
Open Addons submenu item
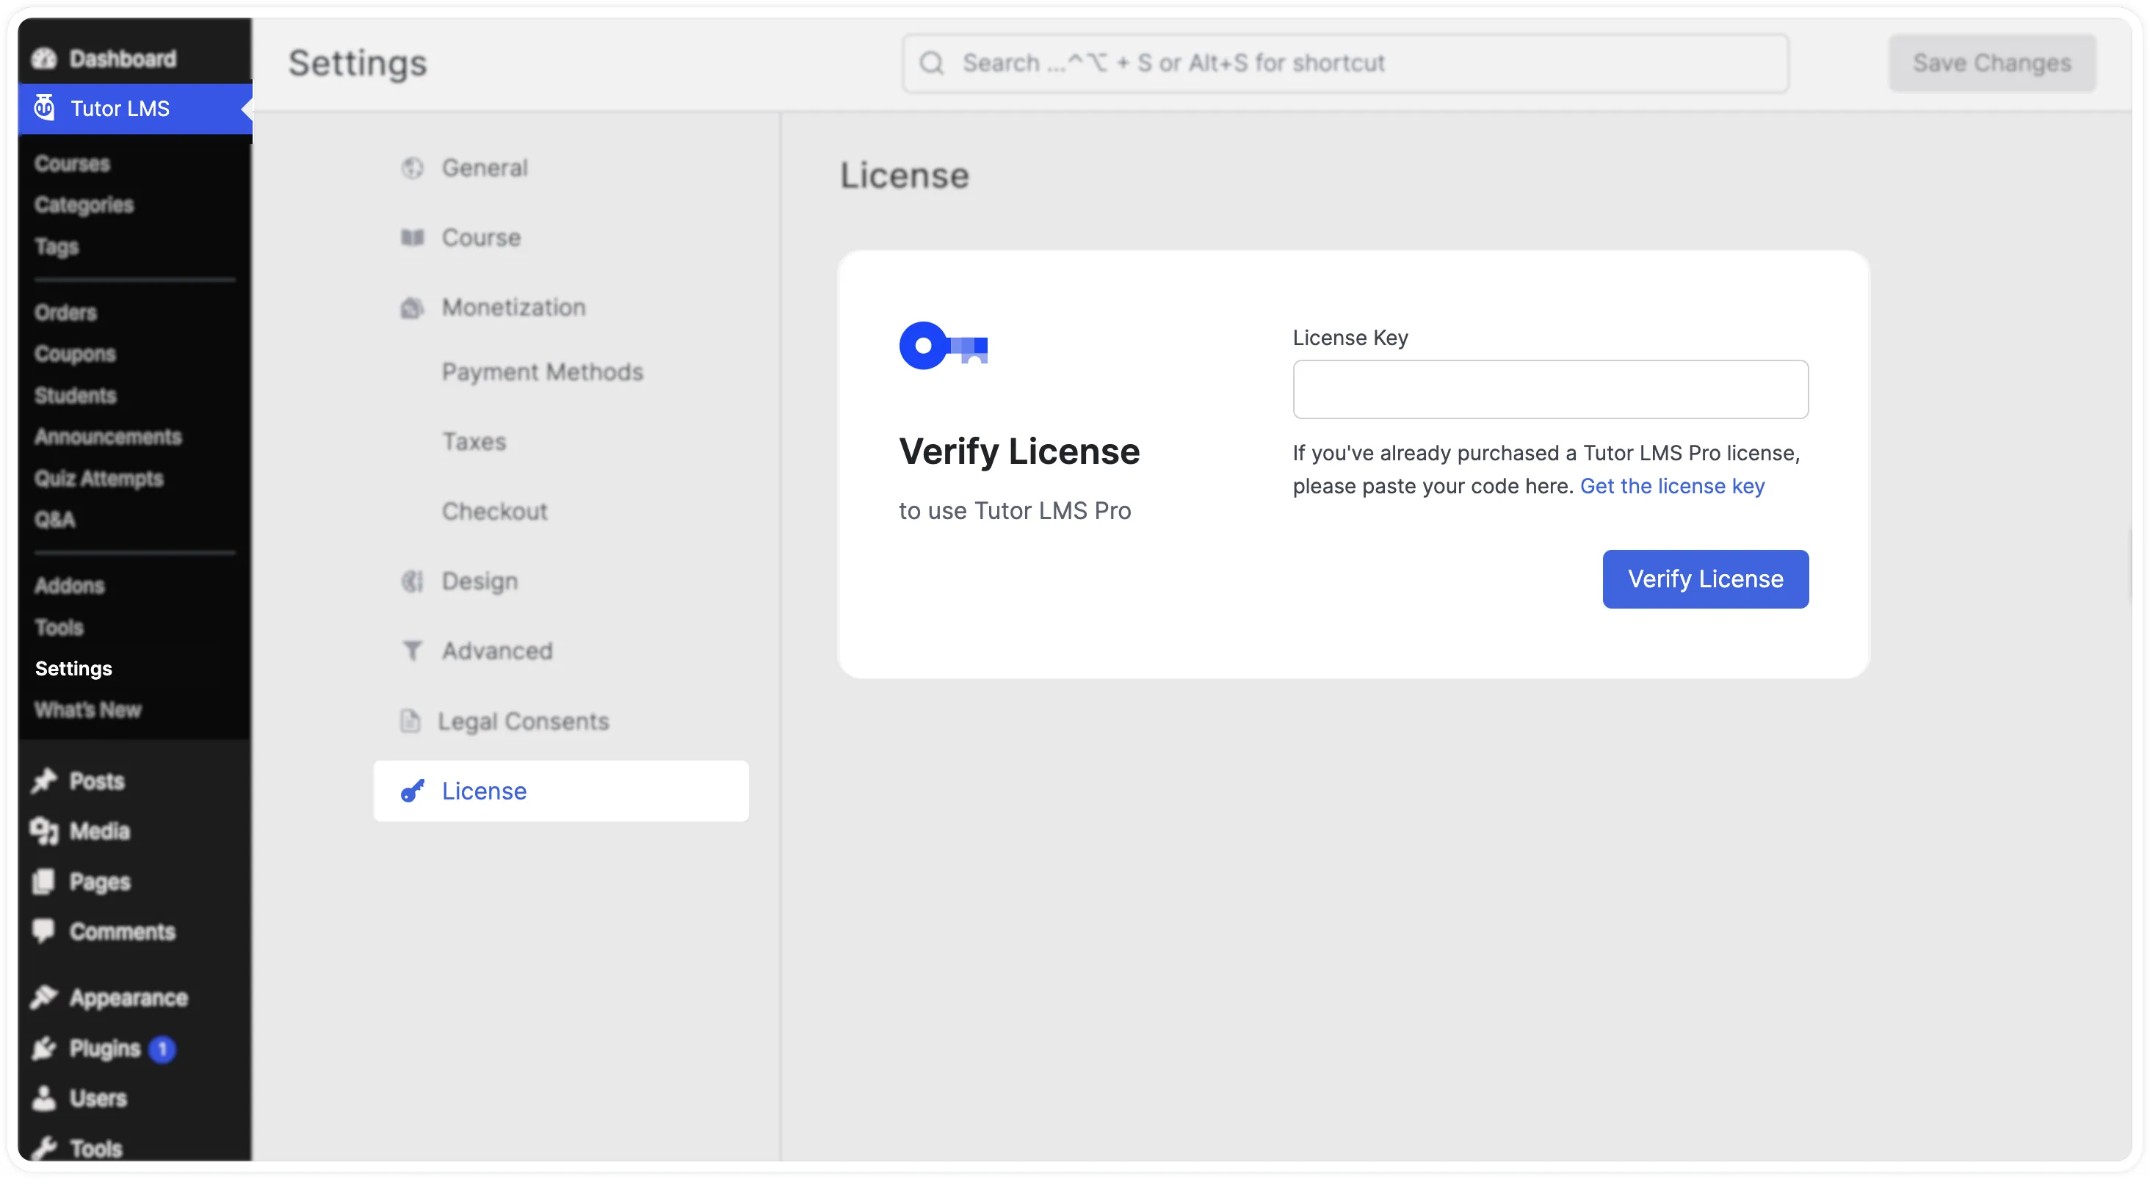(69, 585)
